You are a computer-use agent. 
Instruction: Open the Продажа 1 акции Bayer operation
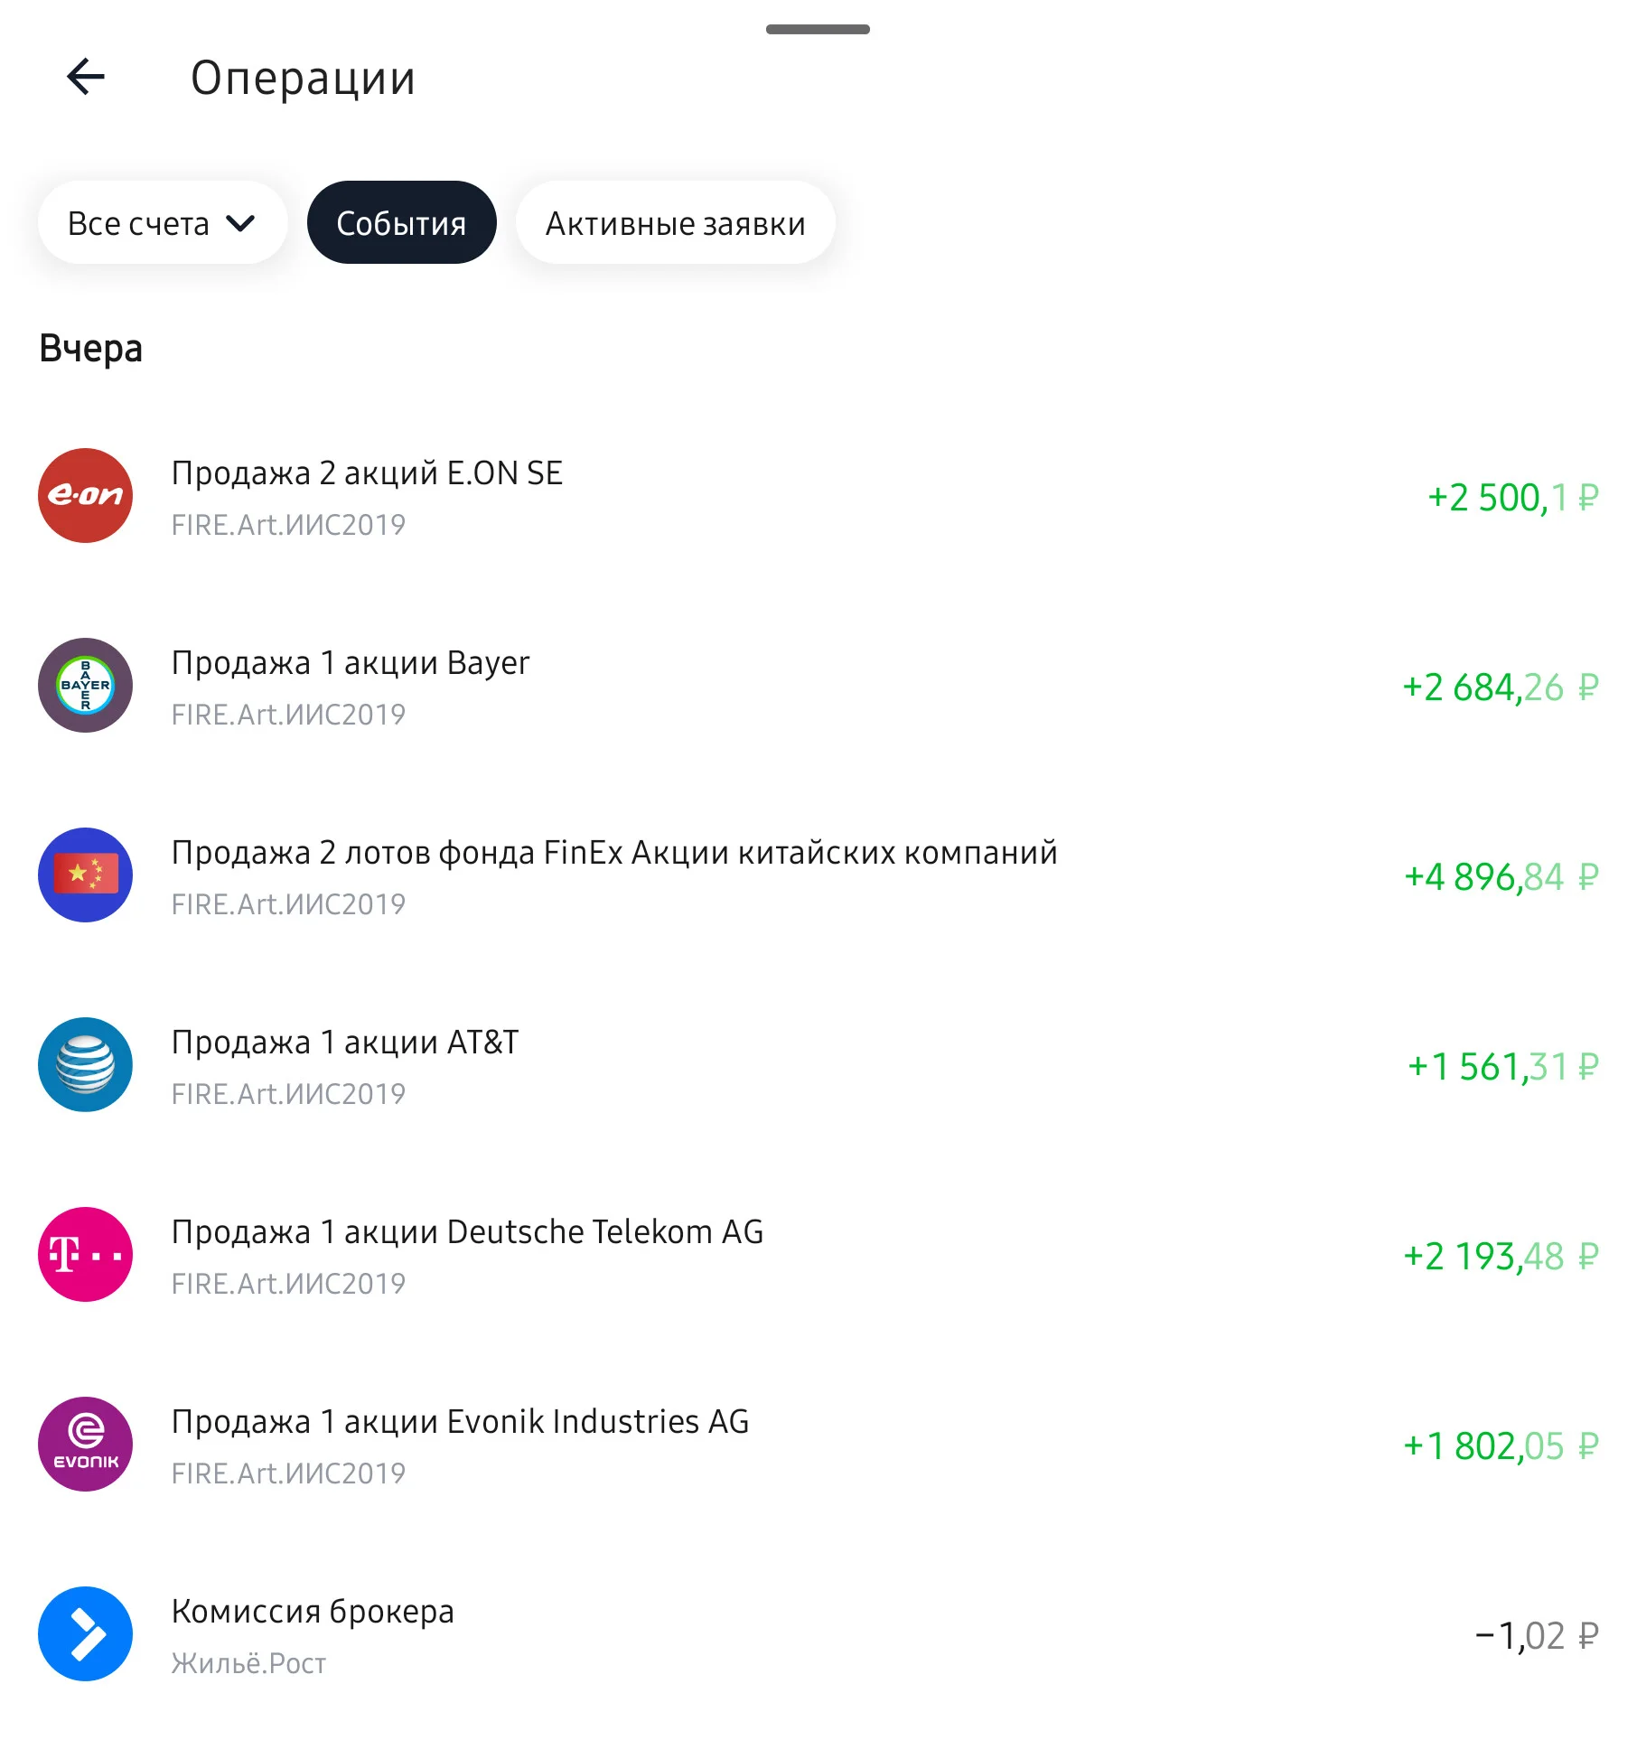(818, 686)
